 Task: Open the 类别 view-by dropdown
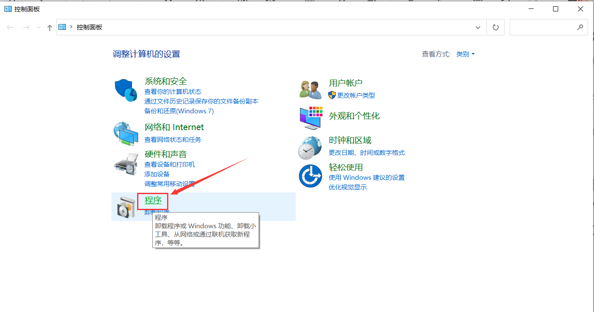pos(465,54)
